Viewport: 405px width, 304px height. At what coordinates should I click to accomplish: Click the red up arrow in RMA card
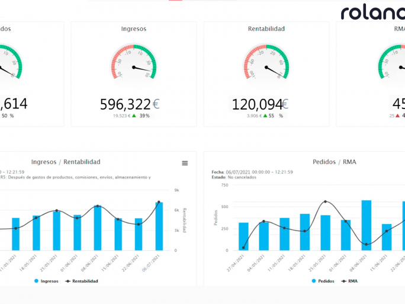397,116
